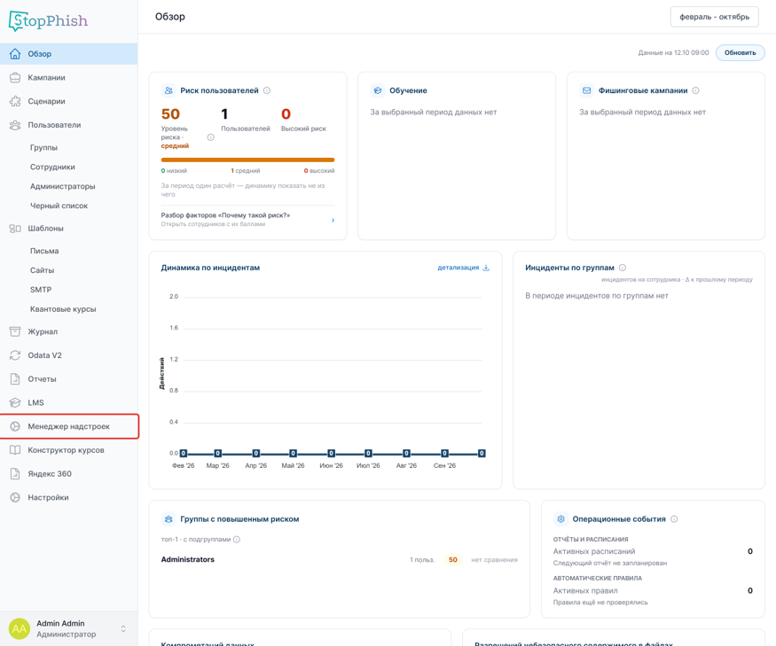Click the Обновить button
Screen dimensions: 776x646
point(740,52)
